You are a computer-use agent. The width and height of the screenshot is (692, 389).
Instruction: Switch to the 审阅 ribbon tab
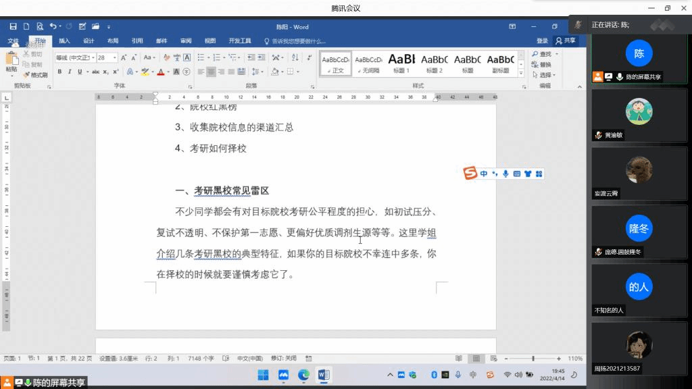[186, 41]
